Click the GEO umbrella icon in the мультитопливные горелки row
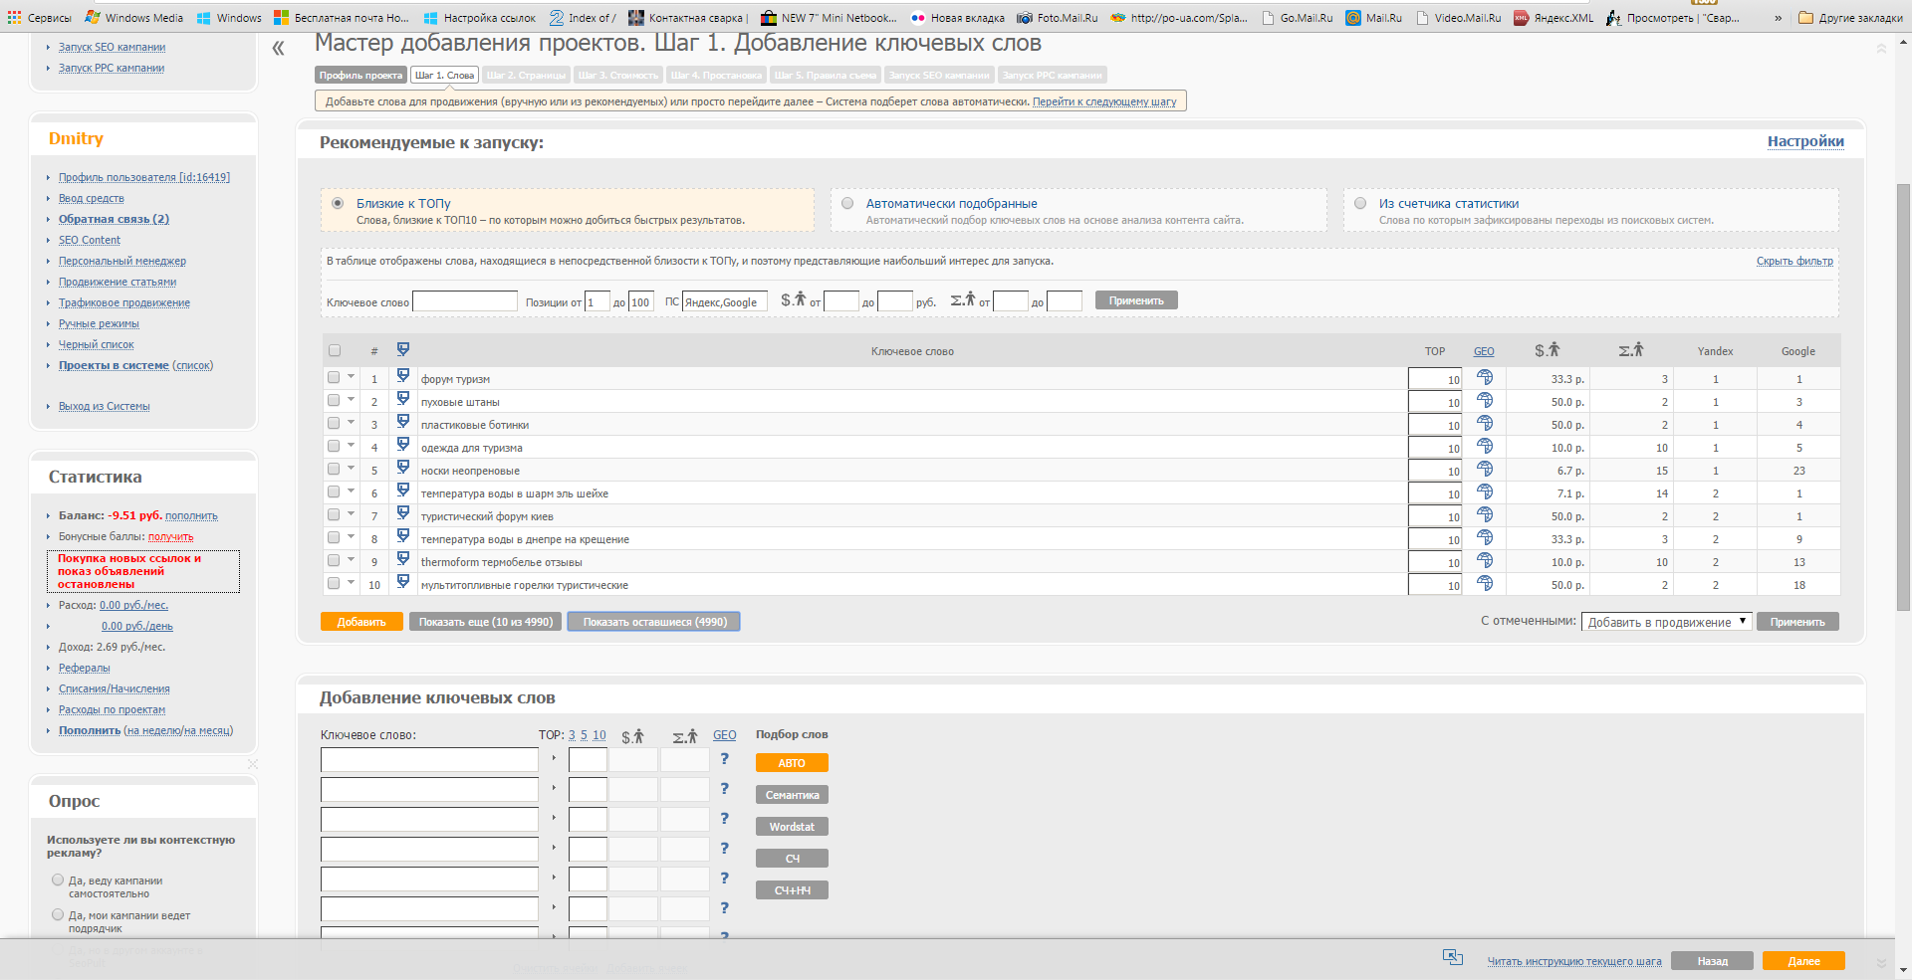Screen dimensions: 1912x980 tap(1484, 584)
